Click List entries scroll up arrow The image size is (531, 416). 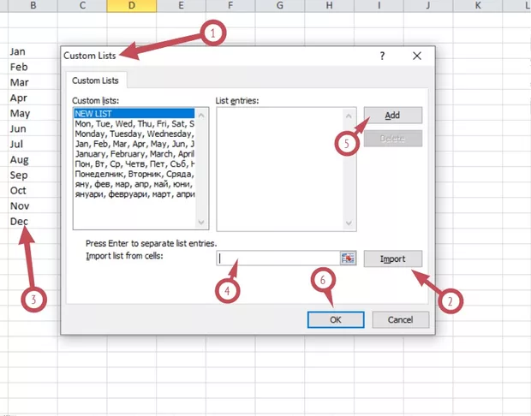(x=349, y=116)
